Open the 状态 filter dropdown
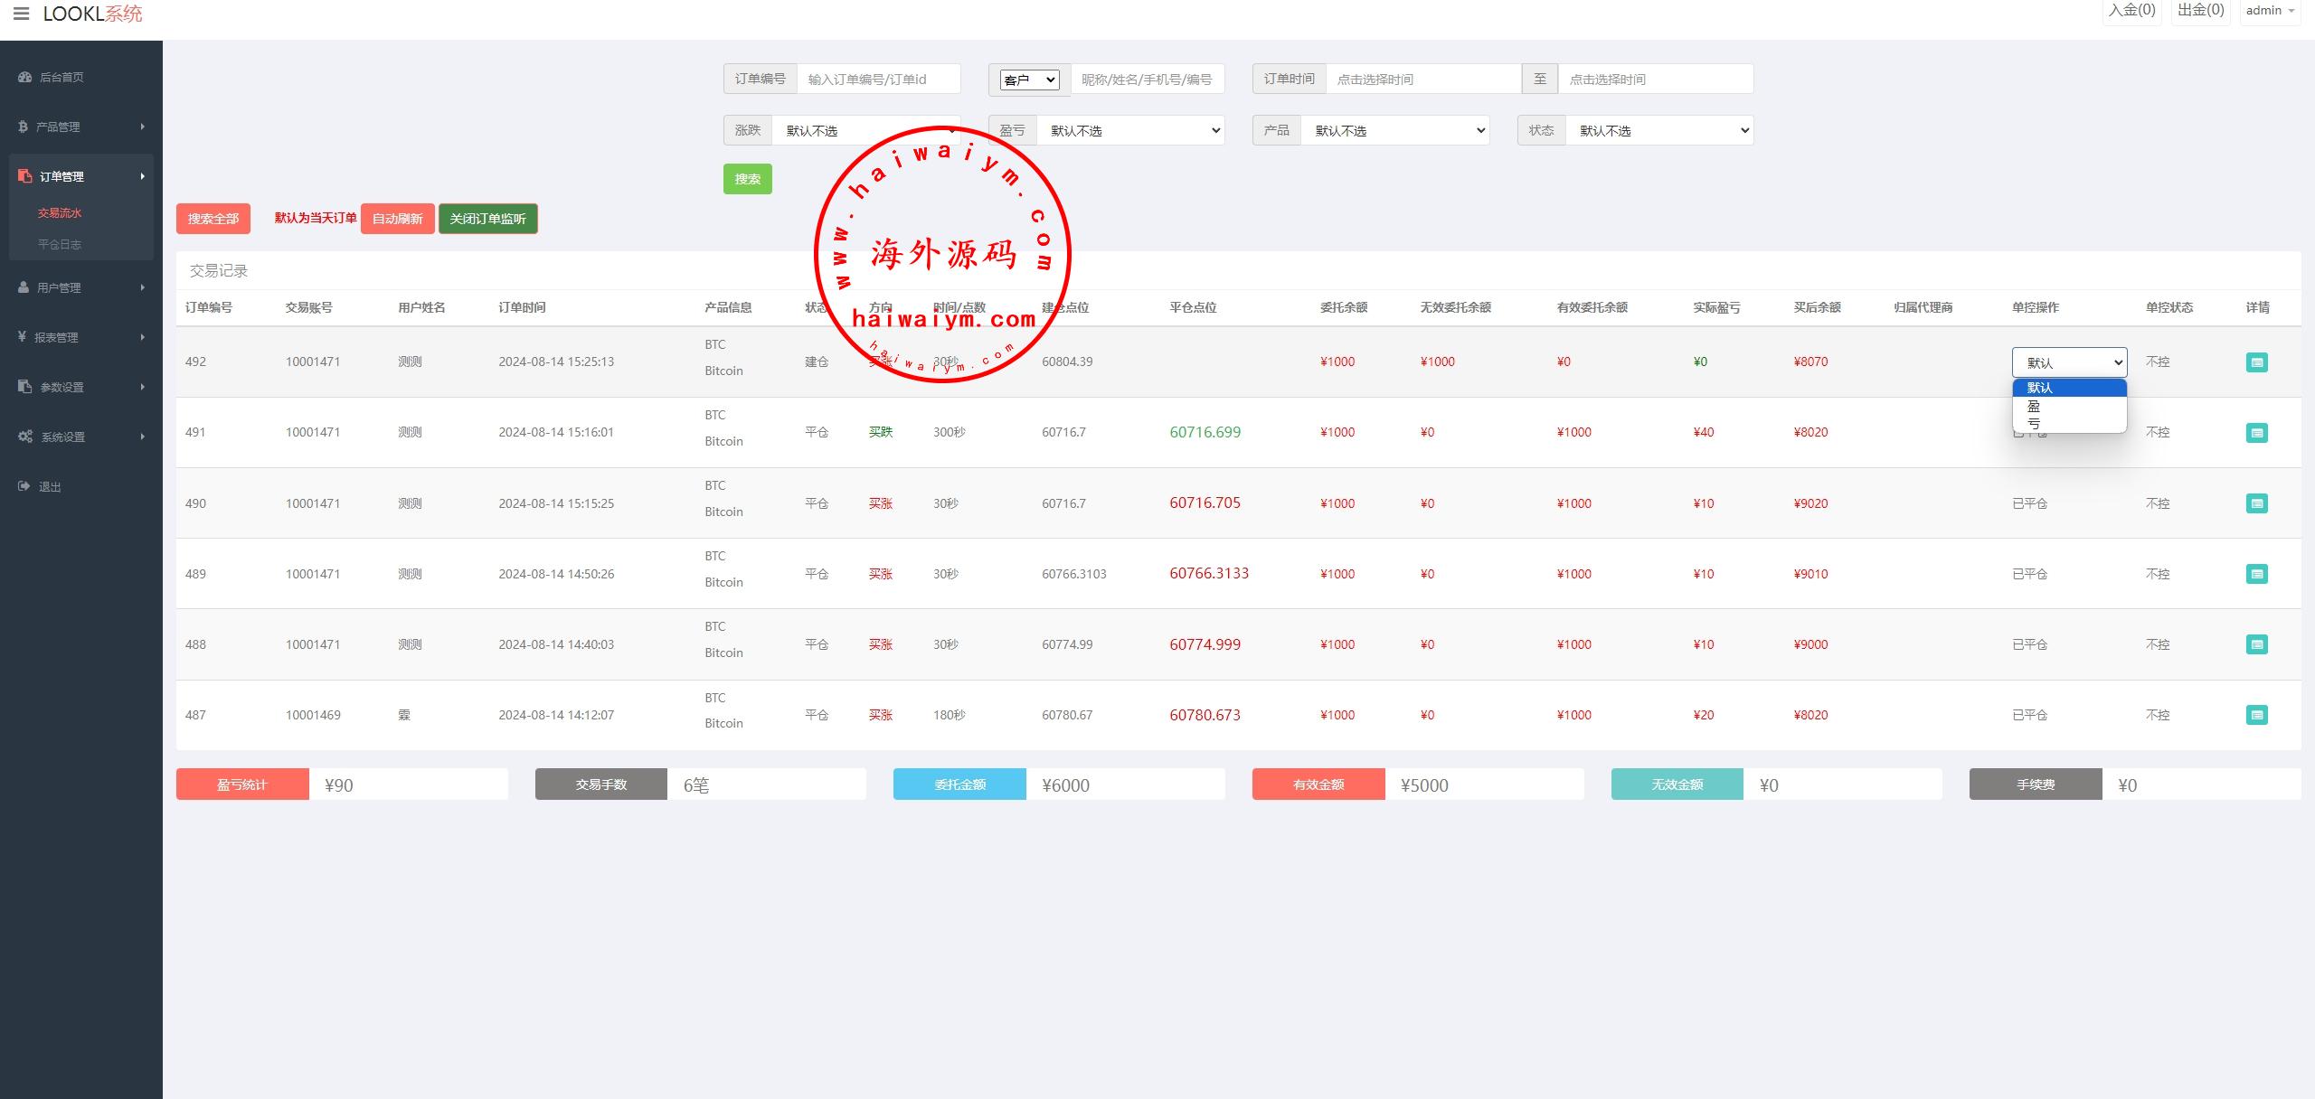This screenshot has height=1099, width=2315. (x=1659, y=131)
